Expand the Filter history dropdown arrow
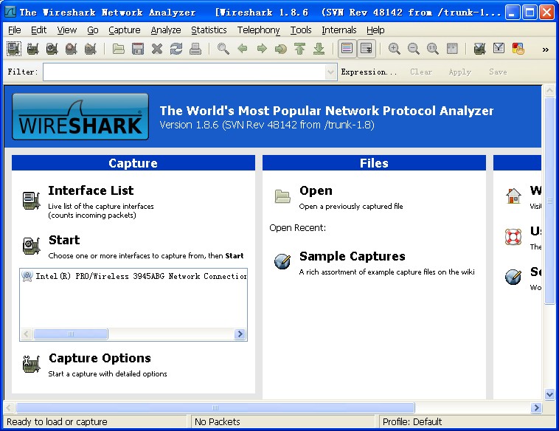This screenshot has height=431, width=559. (x=331, y=72)
